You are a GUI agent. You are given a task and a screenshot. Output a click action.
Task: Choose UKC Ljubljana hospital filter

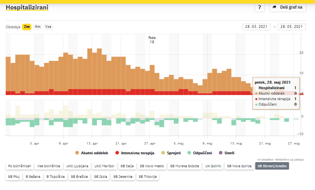[x=77, y=166]
